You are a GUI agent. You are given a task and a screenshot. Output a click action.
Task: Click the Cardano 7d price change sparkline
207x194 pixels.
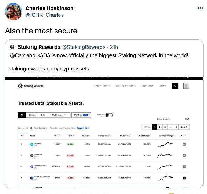coord(165,144)
